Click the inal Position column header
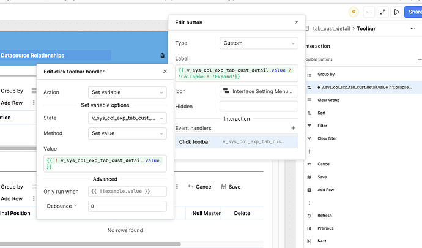422x248 pixels. [15, 213]
